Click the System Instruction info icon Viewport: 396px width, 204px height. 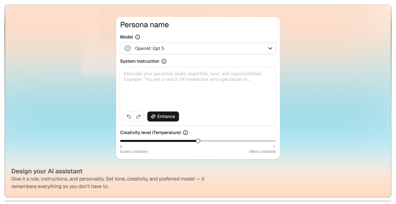coord(164,61)
